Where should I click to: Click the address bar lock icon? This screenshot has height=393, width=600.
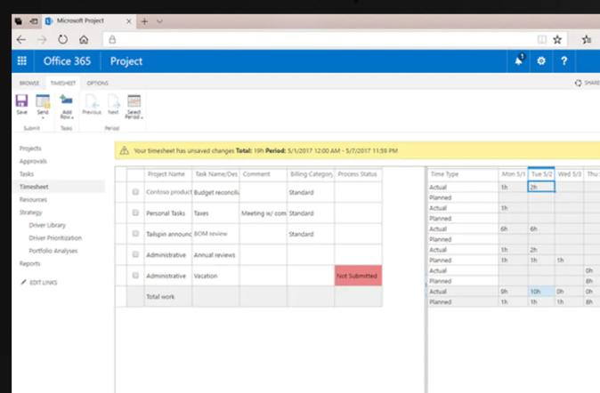coord(112,39)
